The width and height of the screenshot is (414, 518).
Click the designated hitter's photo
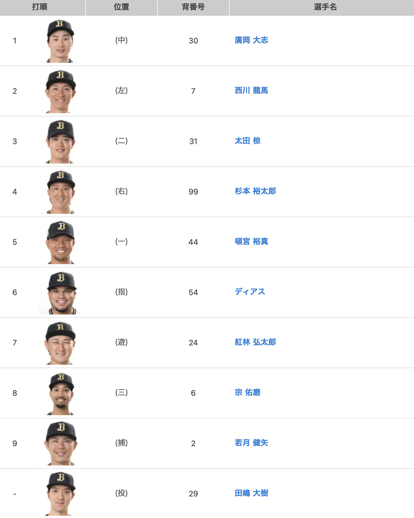coord(61,292)
